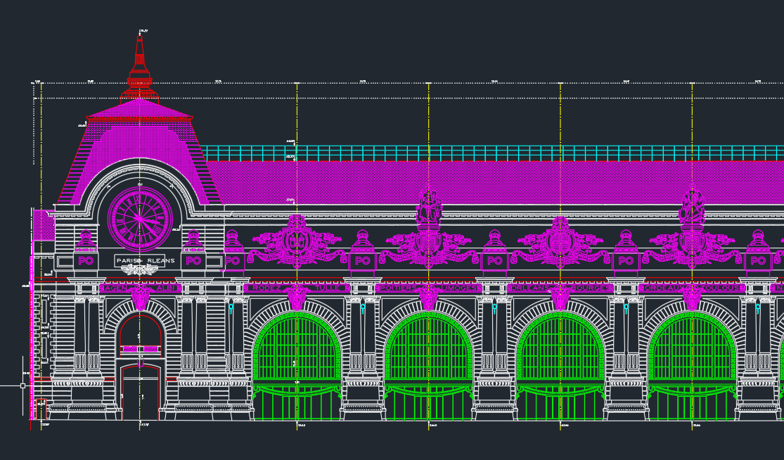The width and height of the screenshot is (784, 460).
Task: Select the PO medallion between ORLEANS and BOURGES
Action: pyautogui.click(x=624, y=260)
